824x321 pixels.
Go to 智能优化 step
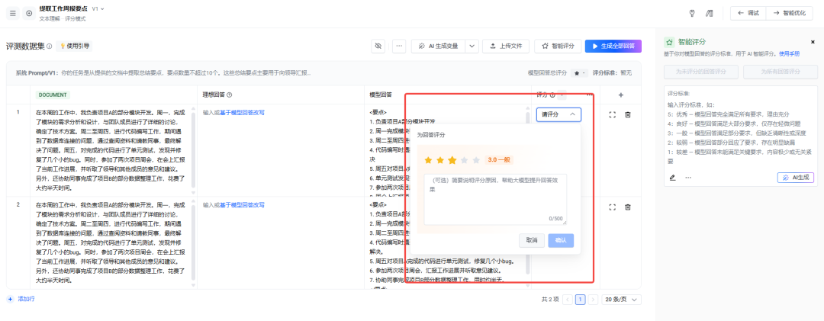790,13
